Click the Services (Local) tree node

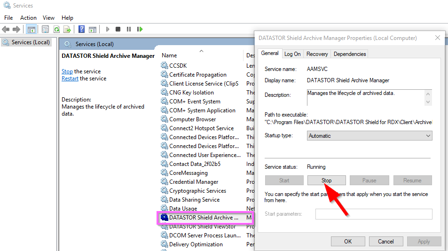(x=26, y=42)
